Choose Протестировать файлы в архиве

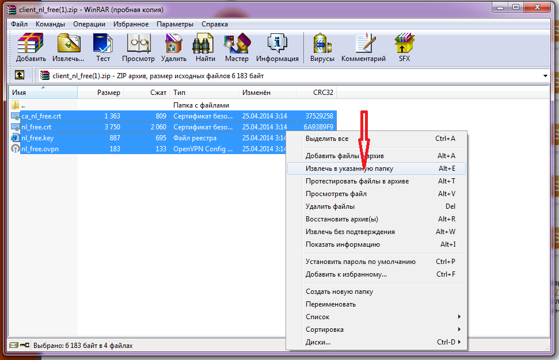(x=377, y=181)
